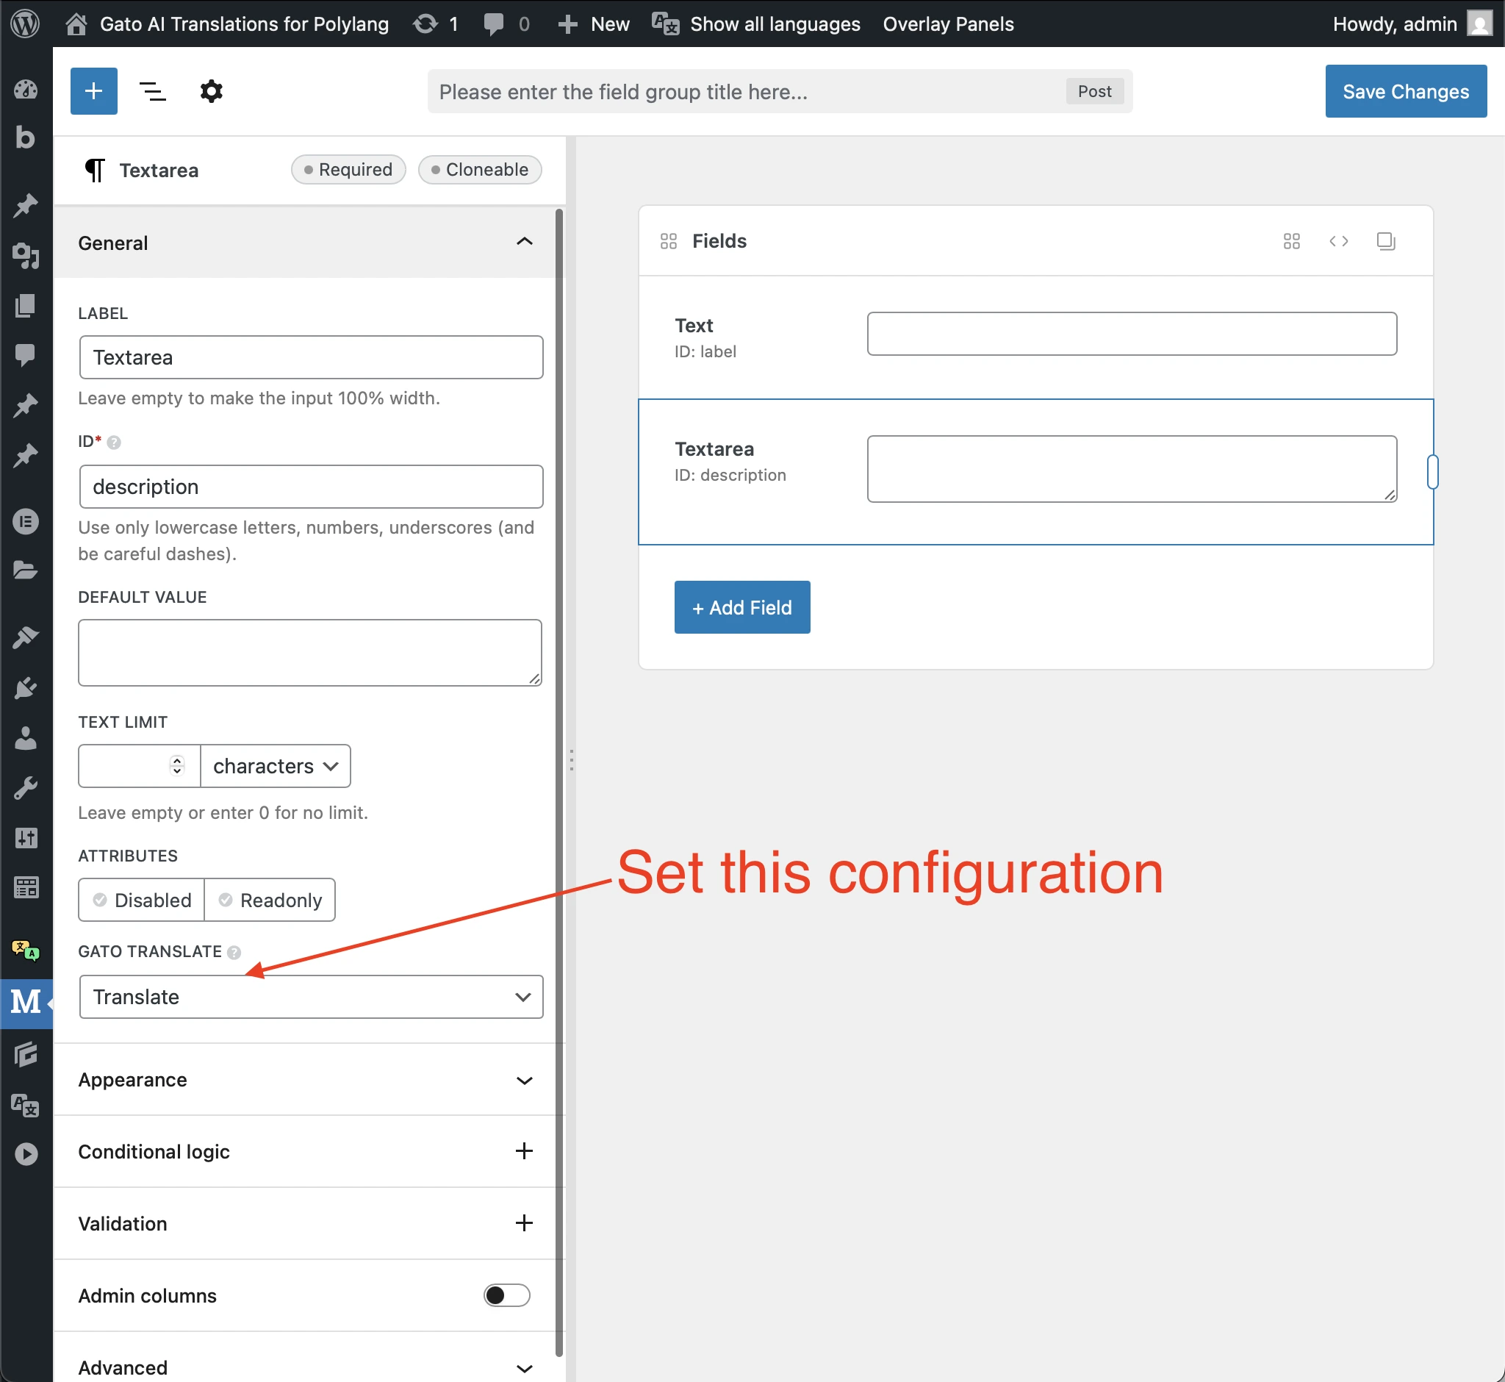The height and width of the screenshot is (1382, 1505).
Task: Open the Elementor sidebar icon
Action: [x=26, y=521]
